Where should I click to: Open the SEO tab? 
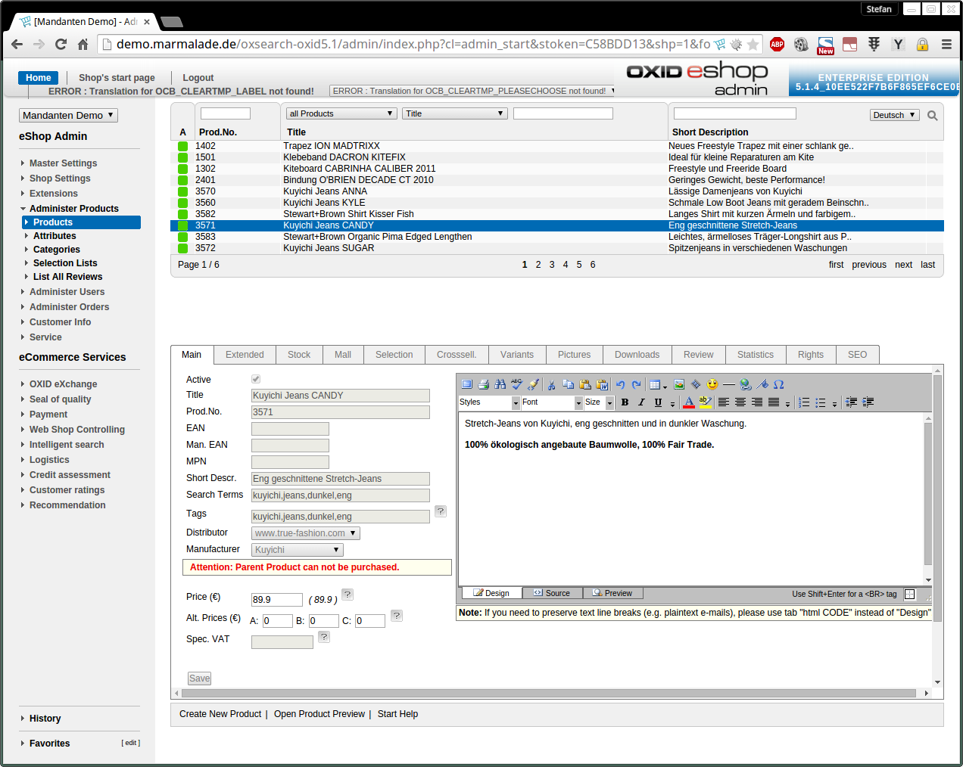[857, 355]
